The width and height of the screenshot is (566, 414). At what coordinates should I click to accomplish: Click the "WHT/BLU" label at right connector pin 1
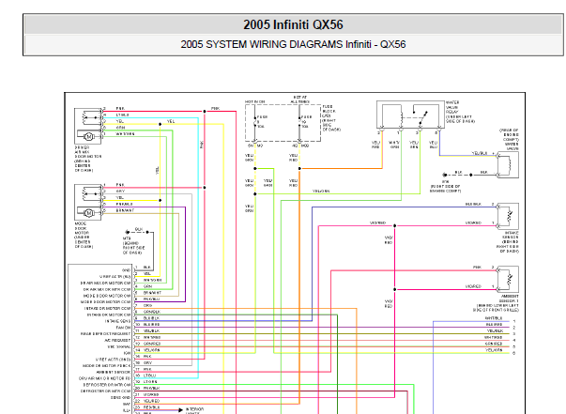(x=494, y=318)
